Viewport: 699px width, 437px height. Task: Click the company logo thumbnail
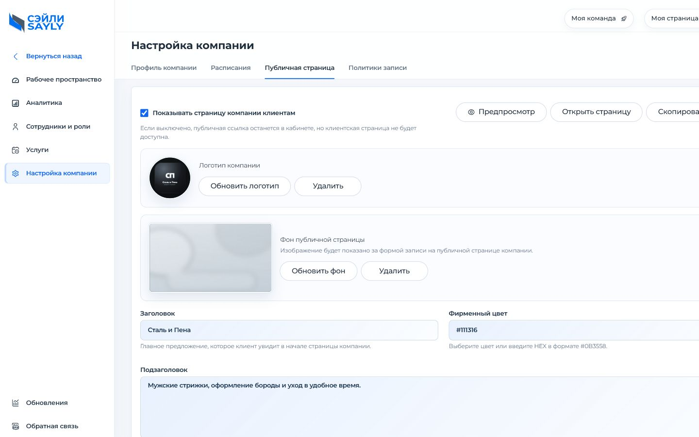coord(170,178)
